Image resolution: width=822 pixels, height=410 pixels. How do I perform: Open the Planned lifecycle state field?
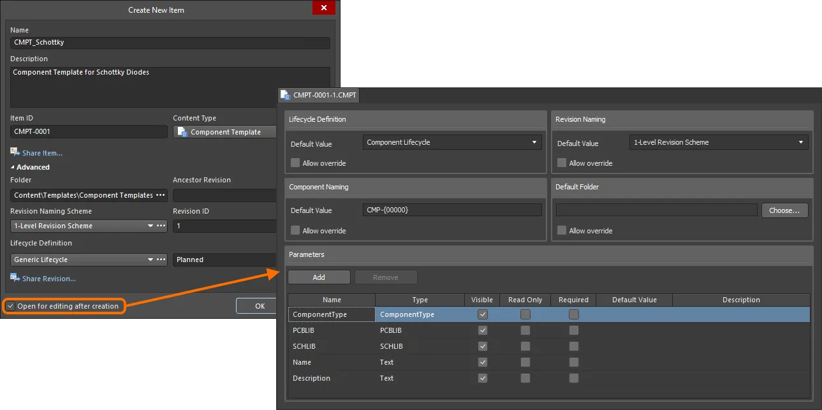[226, 260]
